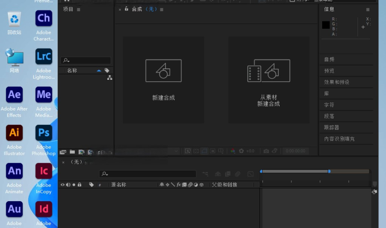
Task: Click the 父级和链接 column header
Action: pyautogui.click(x=225, y=184)
